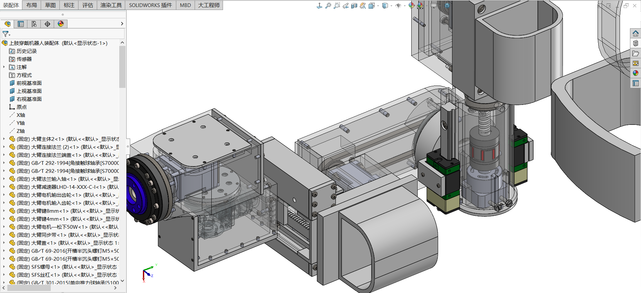Screen dimensions: 641x293
Task: Select 大臂电机输出齿轮<1> component
Action: pyautogui.click(x=67, y=195)
